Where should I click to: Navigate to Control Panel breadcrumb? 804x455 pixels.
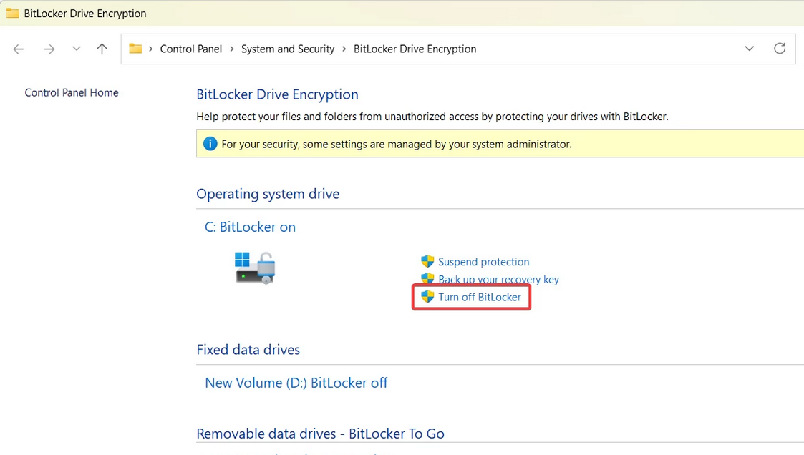pyautogui.click(x=190, y=49)
